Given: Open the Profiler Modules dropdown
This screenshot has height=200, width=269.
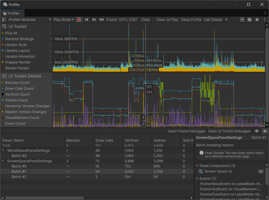Looking at the screenshot, I should 30,20.
